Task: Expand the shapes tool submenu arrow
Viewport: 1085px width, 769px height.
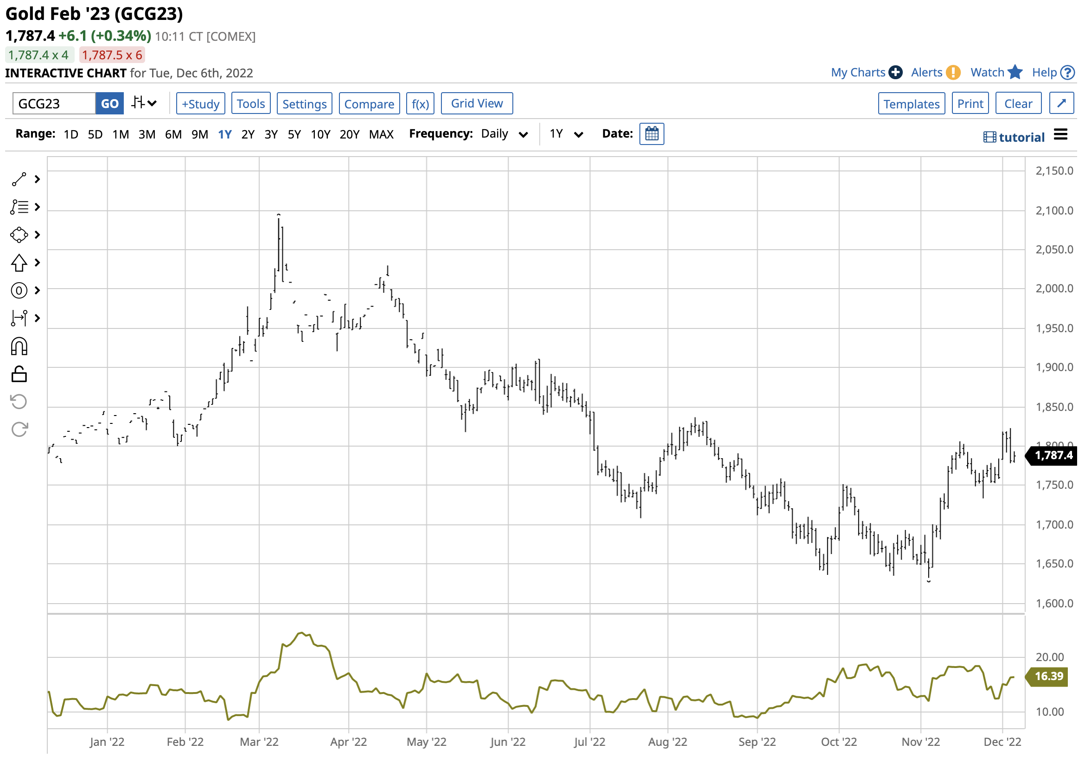Action: coord(38,235)
